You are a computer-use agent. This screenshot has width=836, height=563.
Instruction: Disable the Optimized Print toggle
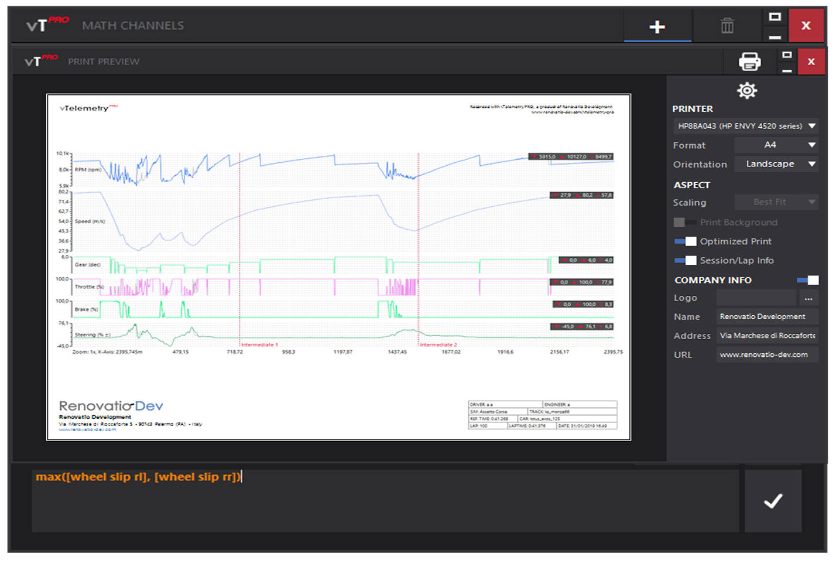click(x=685, y=241)
